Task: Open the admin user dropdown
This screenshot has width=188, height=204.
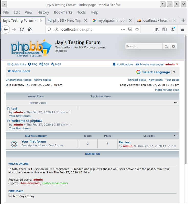Action: 172,64
